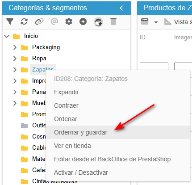This screenshot has width=192, height=185.
Task: Click the filter funnel icon
Action: 10,22
